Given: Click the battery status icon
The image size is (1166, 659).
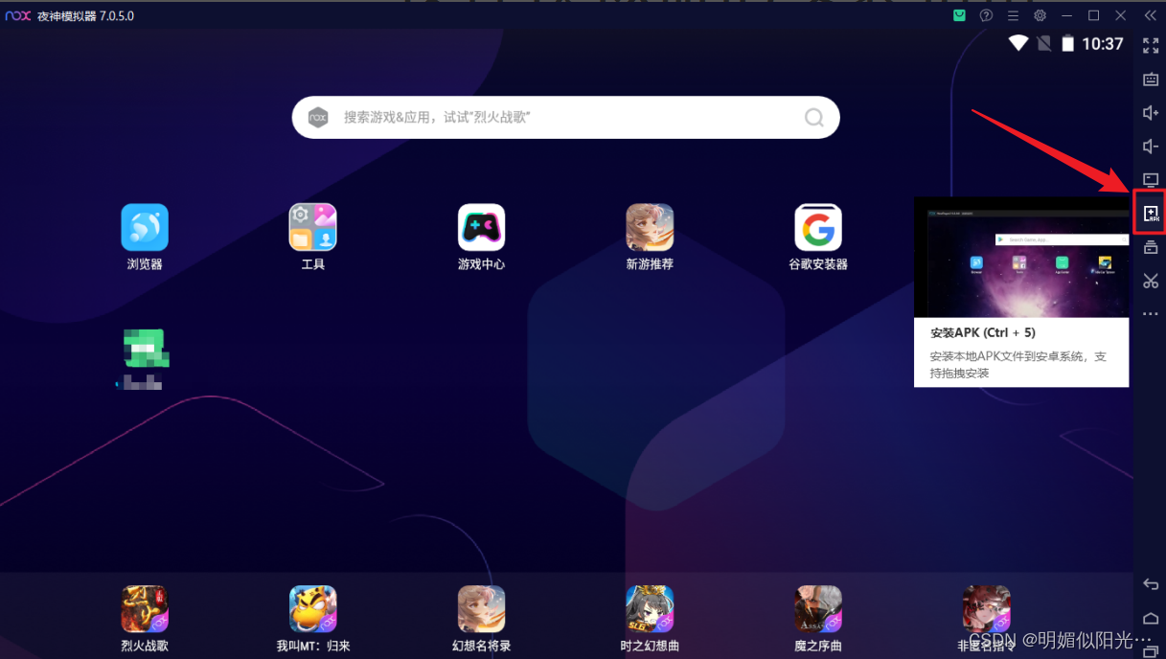Looking at the screenshot, I should 1067,43.
